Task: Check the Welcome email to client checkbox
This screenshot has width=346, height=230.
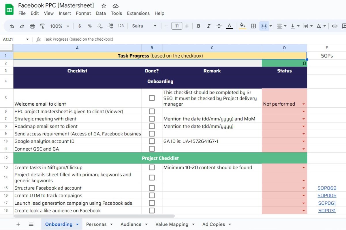Action: [x=152, y=98]
